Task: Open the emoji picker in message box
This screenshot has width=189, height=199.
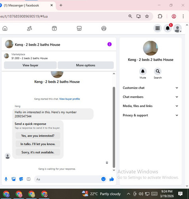Action: click(103, 179)
